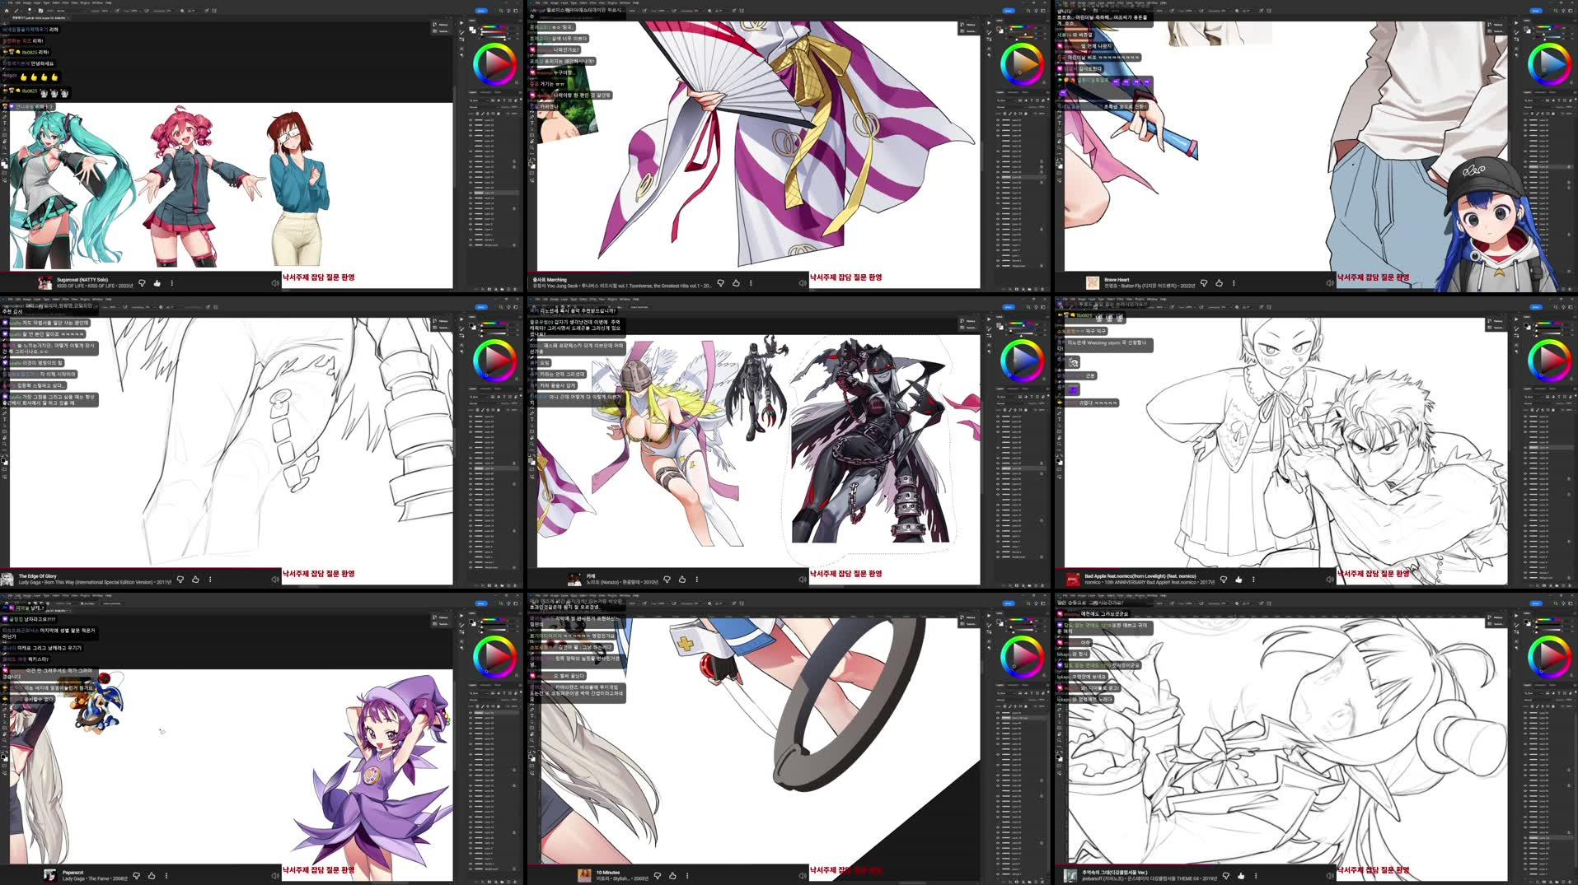Image resolution: width=1578 pixels, height=885 pixels.
Task: Open the Sugarcoat album thumbnail
Action: [45, 282]
